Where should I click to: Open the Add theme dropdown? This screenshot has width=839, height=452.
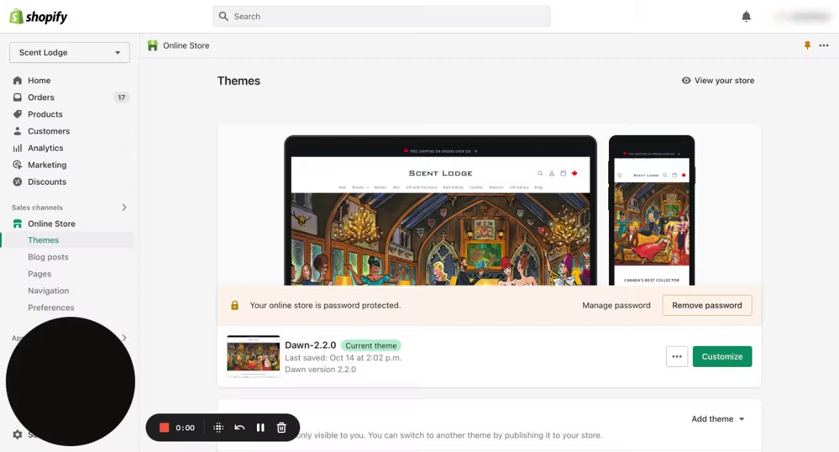pos(718,419)
